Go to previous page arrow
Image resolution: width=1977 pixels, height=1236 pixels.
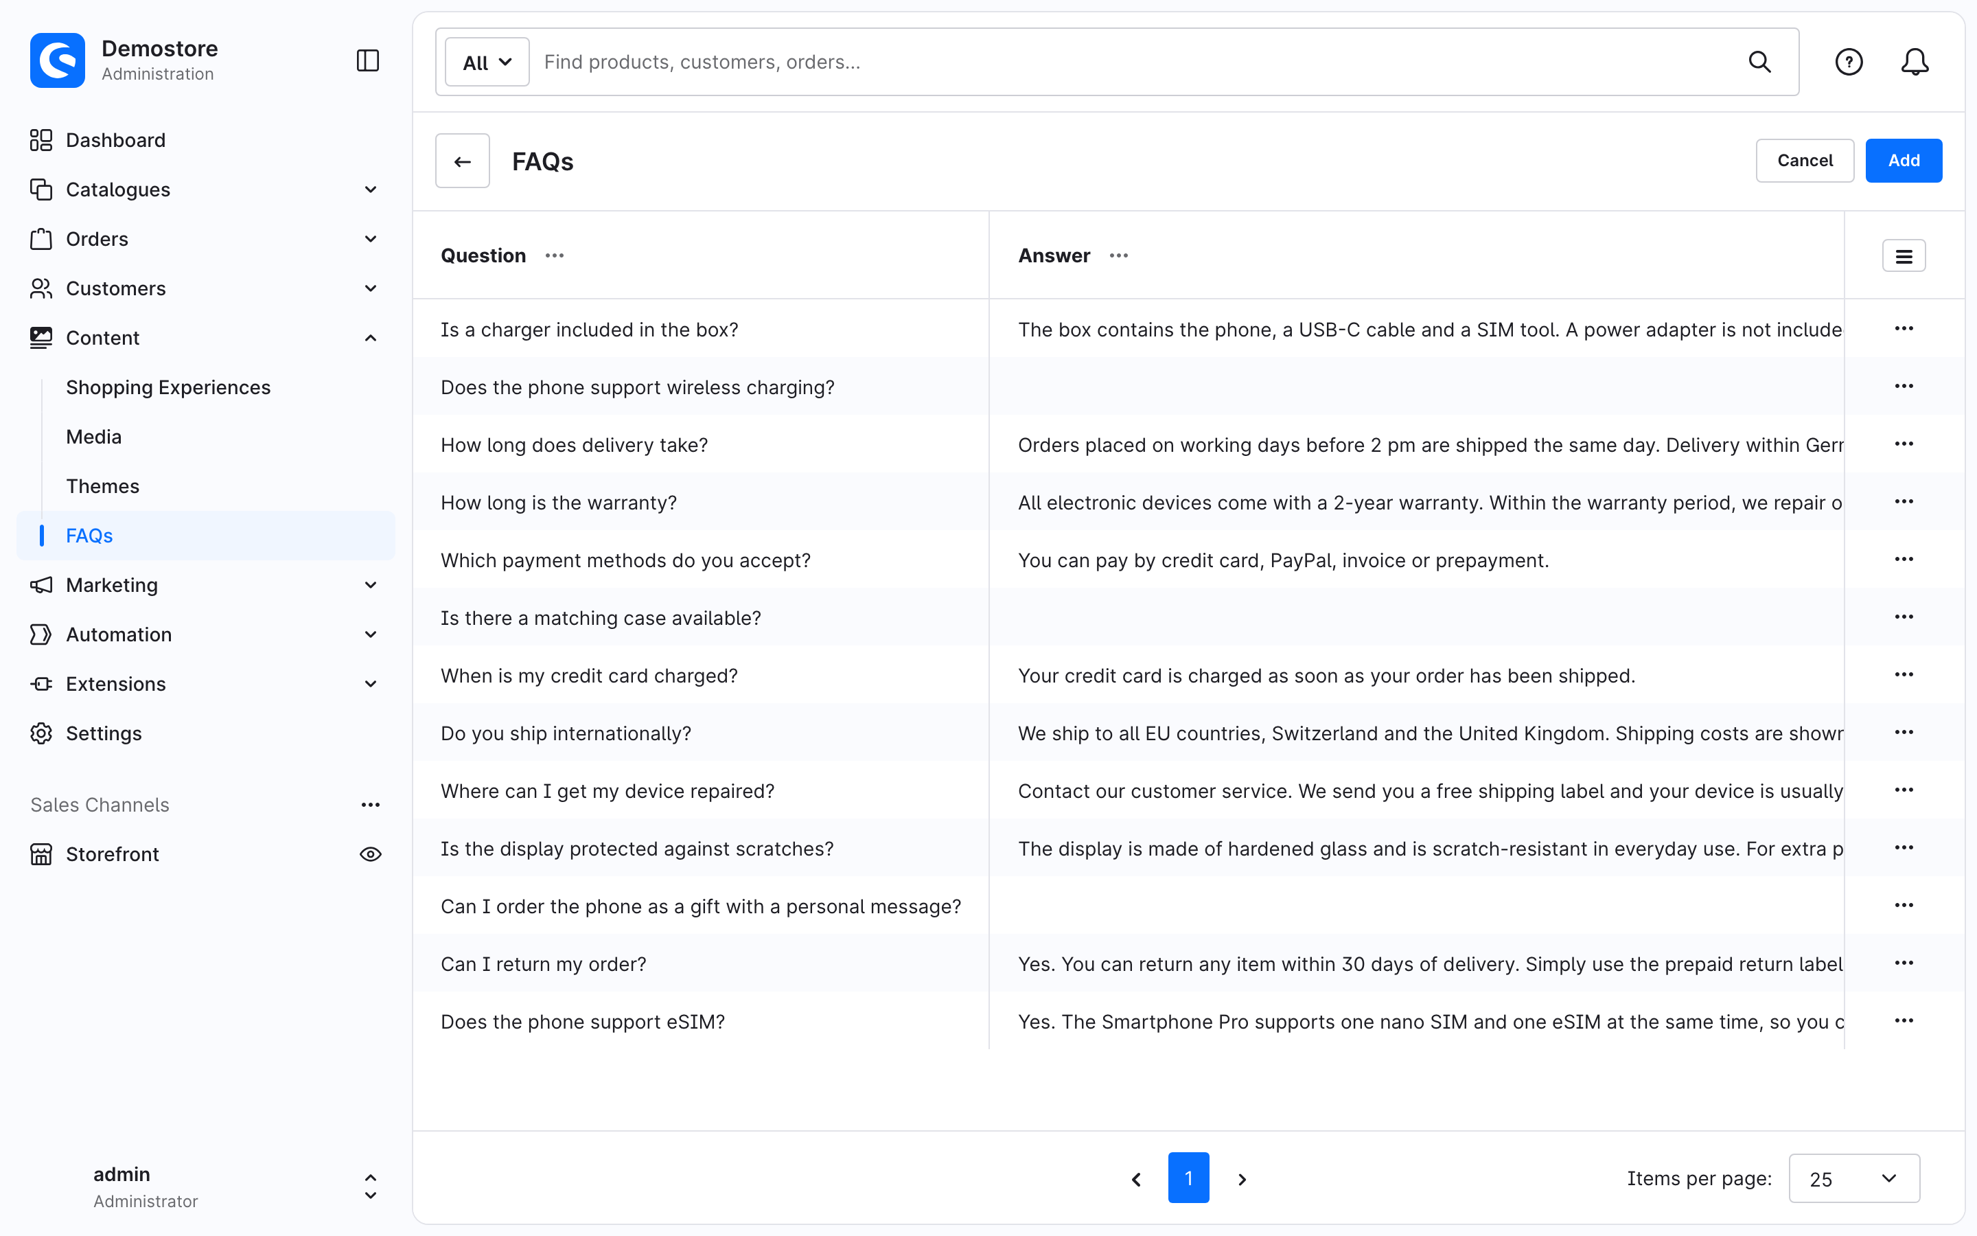point(1136,1179)
